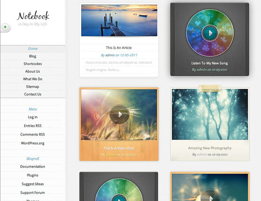Image resolution: width=261 pixels, height=201 pixels.
Task: Go to the Contact Us page
Action: (33, 94)
